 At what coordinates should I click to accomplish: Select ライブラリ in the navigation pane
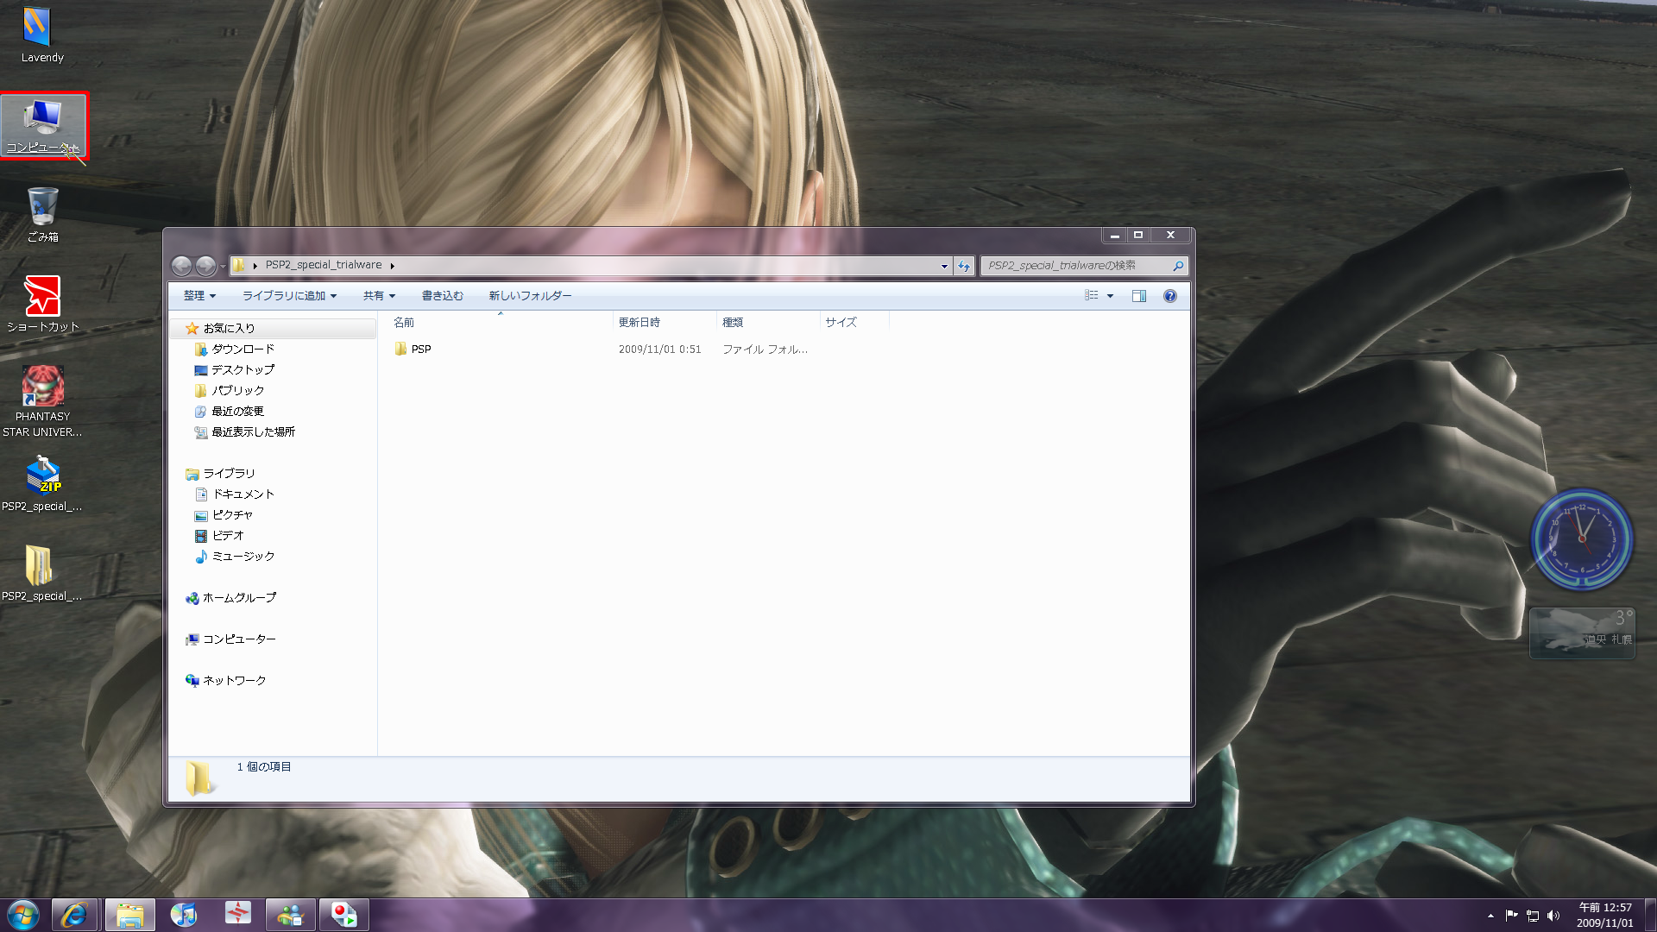coord(220,474)
